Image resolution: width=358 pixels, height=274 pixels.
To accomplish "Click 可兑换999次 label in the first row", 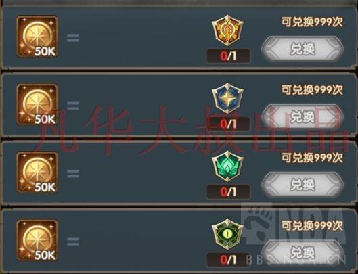I will click(x=312, y=22).
